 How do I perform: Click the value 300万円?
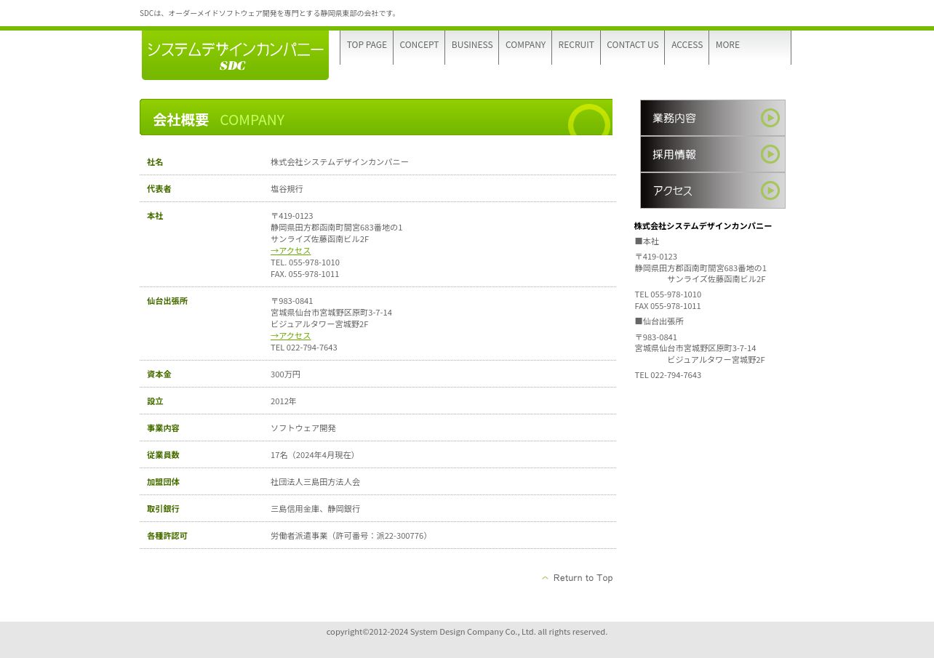[285, 374]
